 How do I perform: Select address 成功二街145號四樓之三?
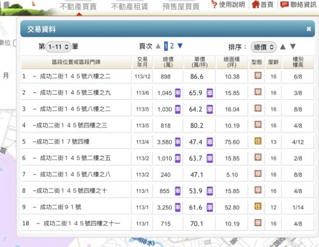71,125
